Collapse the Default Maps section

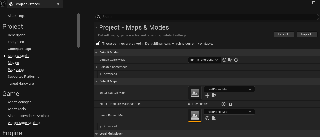pos(96,81)
